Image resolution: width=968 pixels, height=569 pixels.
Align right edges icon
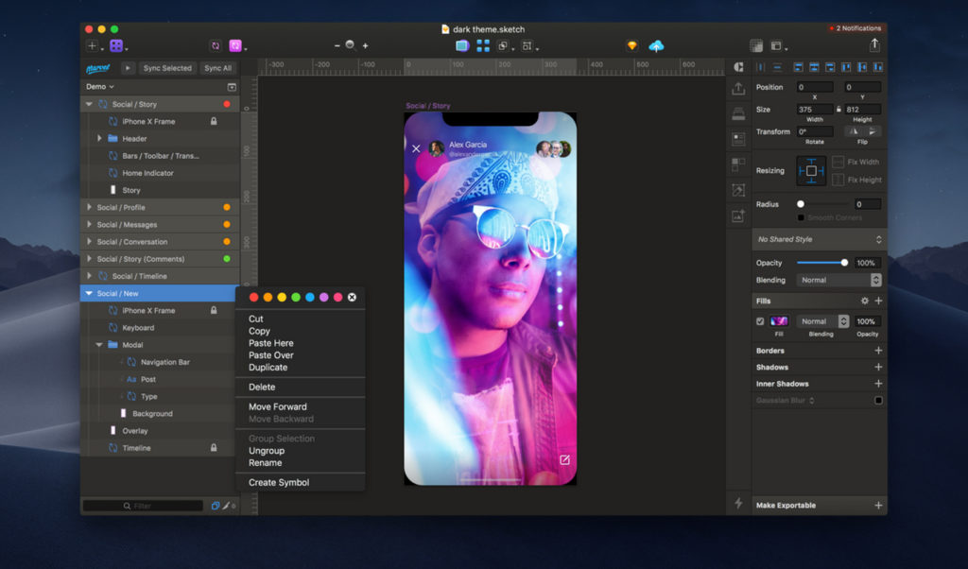(x=830, y=67)
